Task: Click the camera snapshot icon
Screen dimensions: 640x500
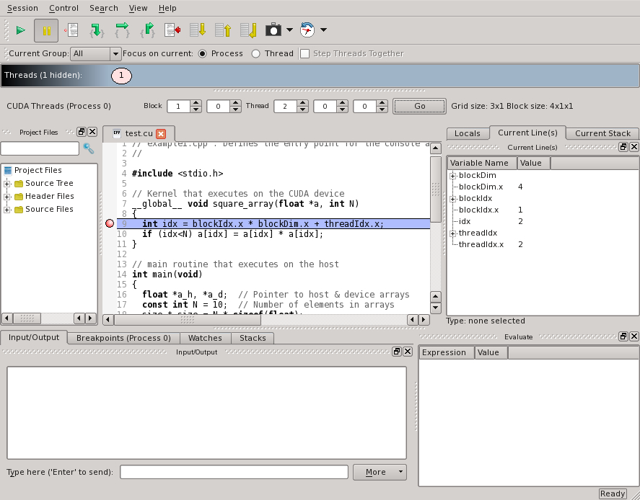Action: click(x=273, y=30)
